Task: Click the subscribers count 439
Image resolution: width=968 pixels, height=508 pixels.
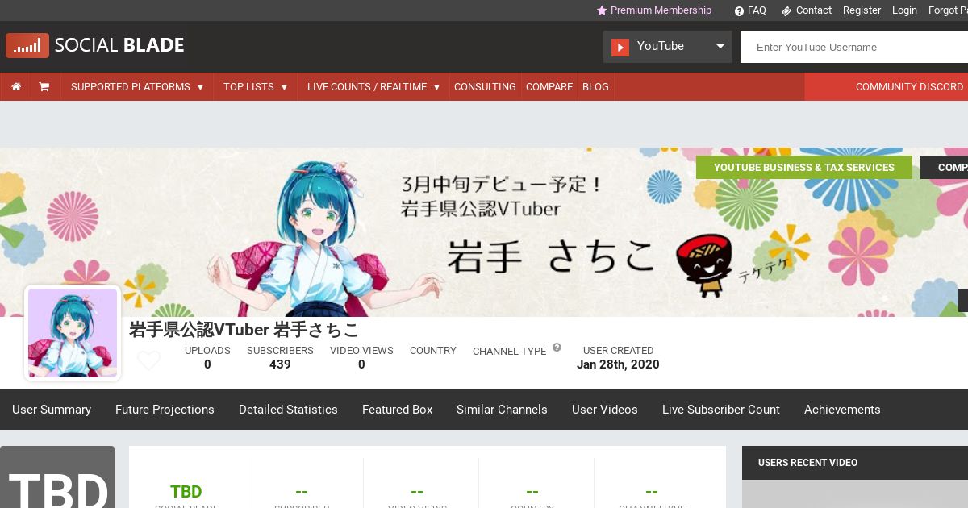Action: [x=280, y=364]
